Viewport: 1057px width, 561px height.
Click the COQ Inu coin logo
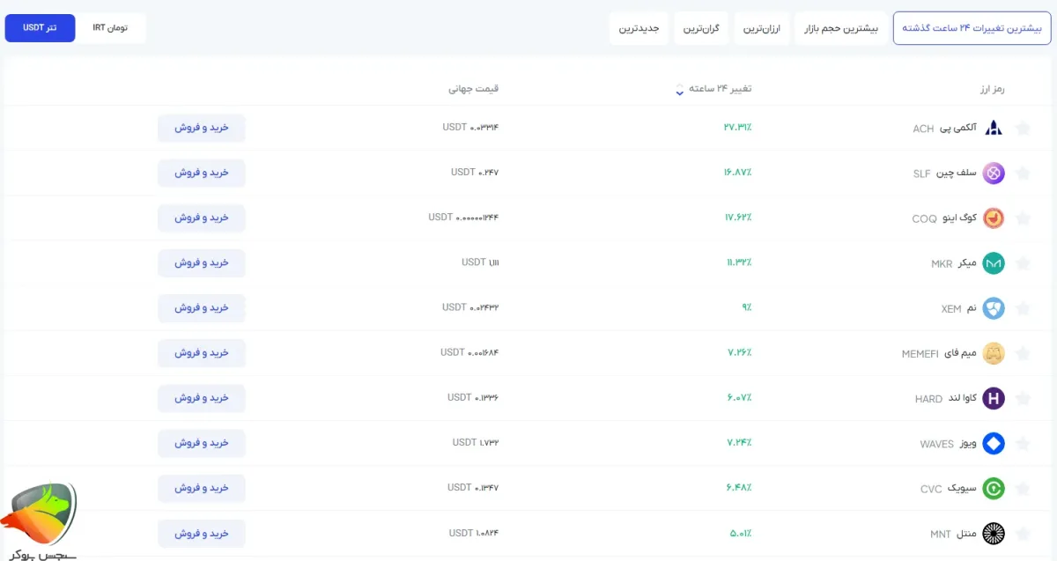click(x=994, y=218)
